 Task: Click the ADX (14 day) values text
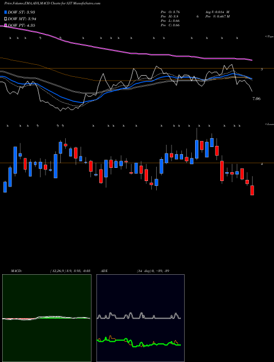click(x=153, y=271)
